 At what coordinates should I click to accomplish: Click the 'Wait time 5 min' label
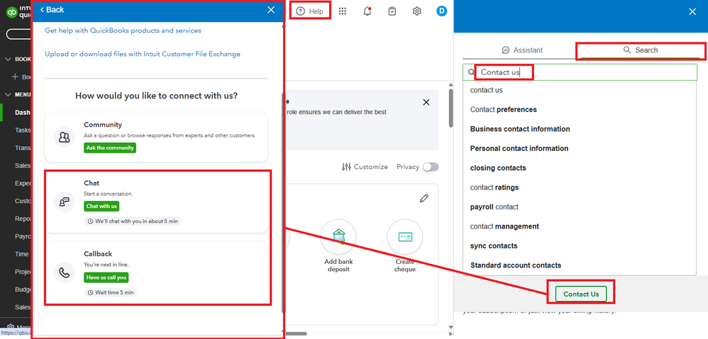coord(111,292)
